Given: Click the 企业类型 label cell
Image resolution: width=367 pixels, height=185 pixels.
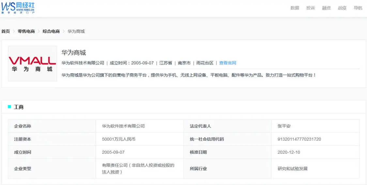Looking at the screenshot, I should pos(52,169).
